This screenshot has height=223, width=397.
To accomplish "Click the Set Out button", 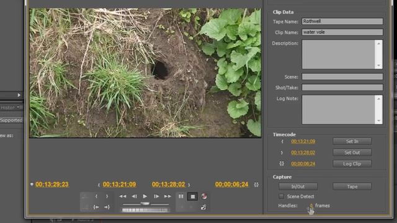I will [352, 152].
